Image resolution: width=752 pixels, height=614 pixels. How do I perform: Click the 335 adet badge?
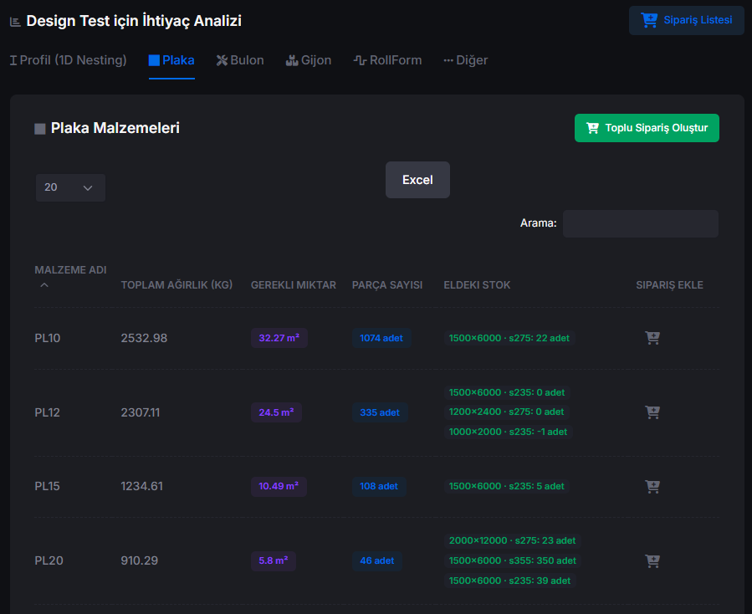point(380,412)
